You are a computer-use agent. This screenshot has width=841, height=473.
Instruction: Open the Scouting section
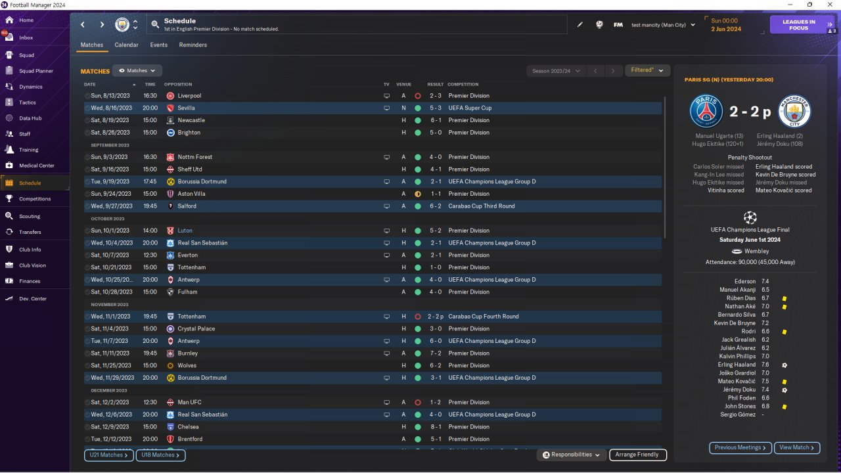[x=30, y=216]
